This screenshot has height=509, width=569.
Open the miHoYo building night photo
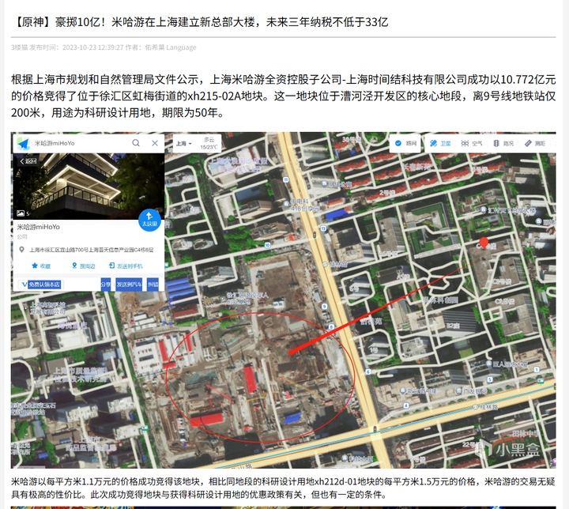[89, 187]
